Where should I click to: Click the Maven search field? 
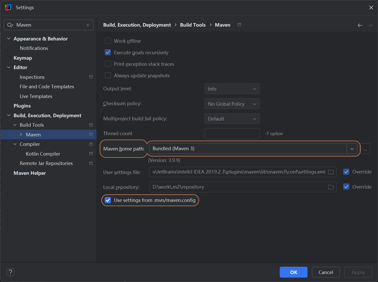click(49, 25)
